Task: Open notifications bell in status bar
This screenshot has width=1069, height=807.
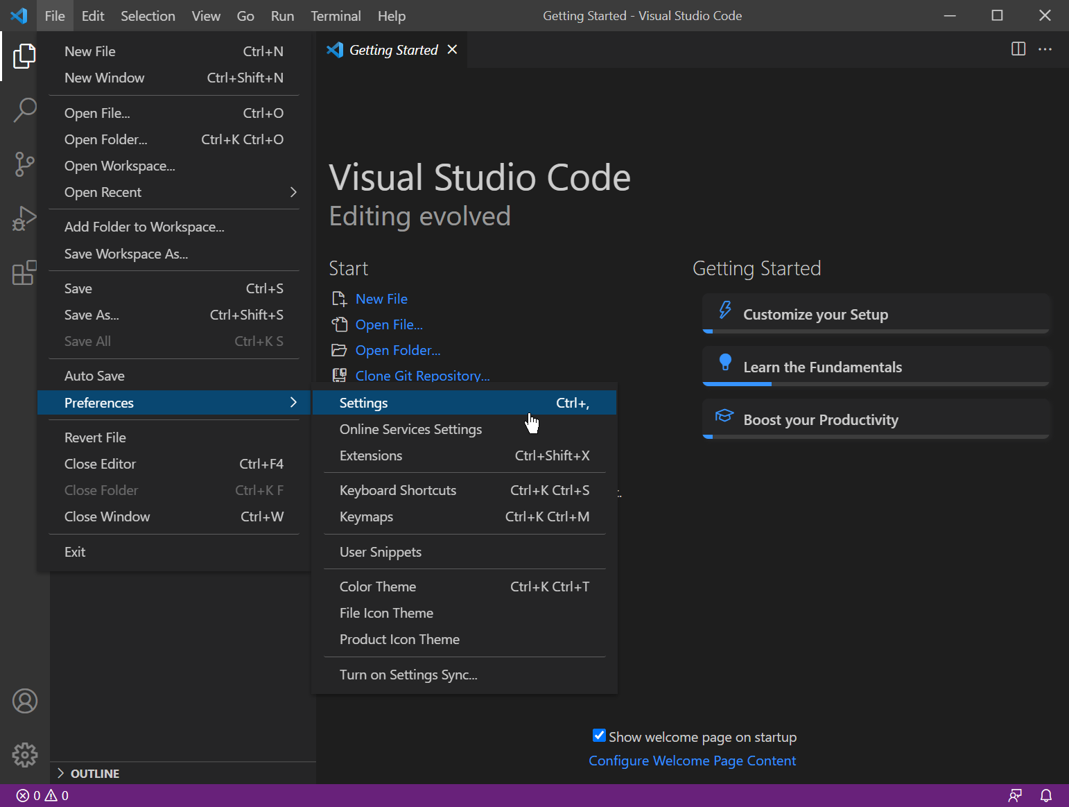Action: [1046, 795]
